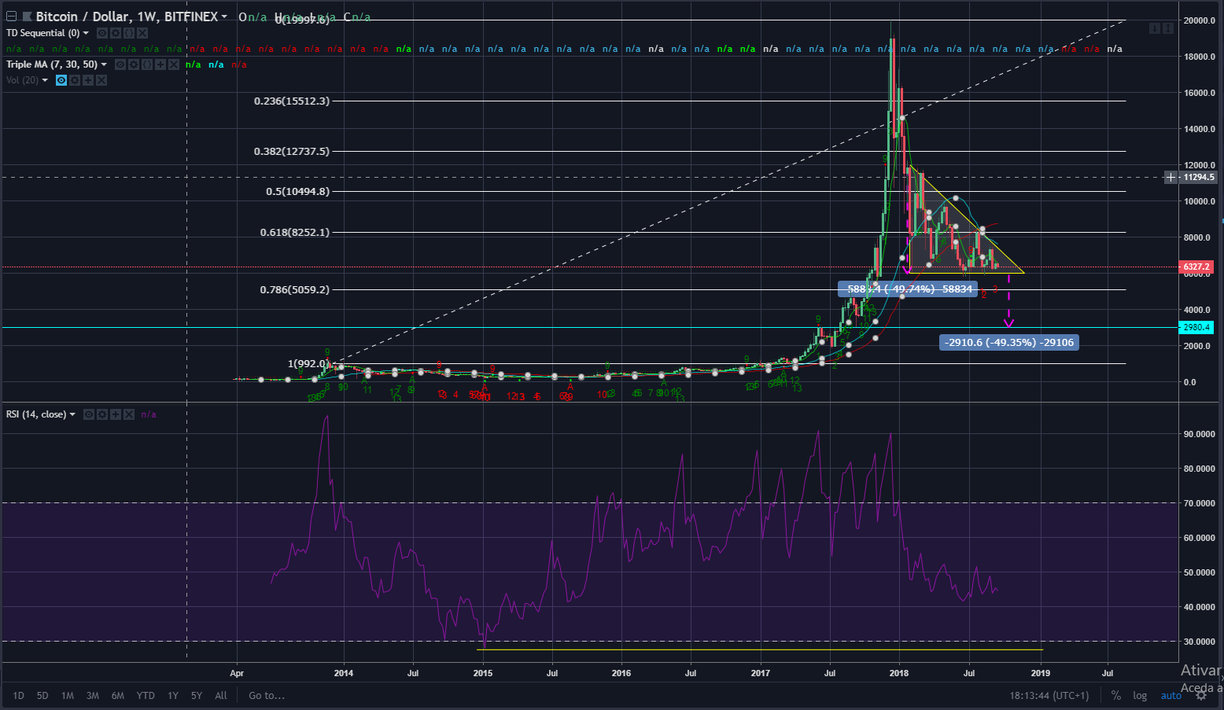This screenshot has height=710, width=1224.
Task: Remove the TD Sequential indicator
Action: click(x=142, y=33)
